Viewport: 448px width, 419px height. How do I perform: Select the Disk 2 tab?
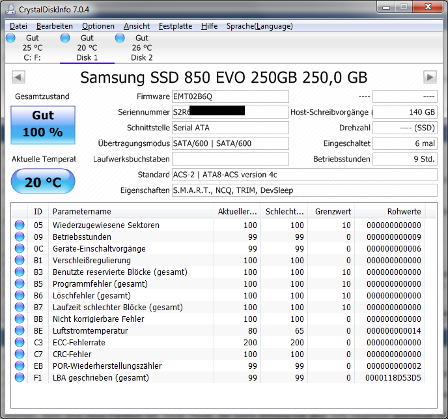(x=142, y=48)
